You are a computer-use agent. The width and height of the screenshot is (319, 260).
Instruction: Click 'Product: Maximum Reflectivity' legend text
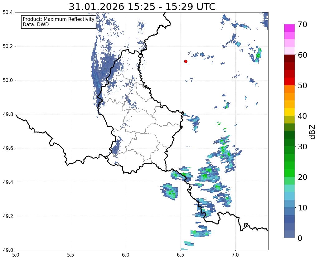click(59, 19)
